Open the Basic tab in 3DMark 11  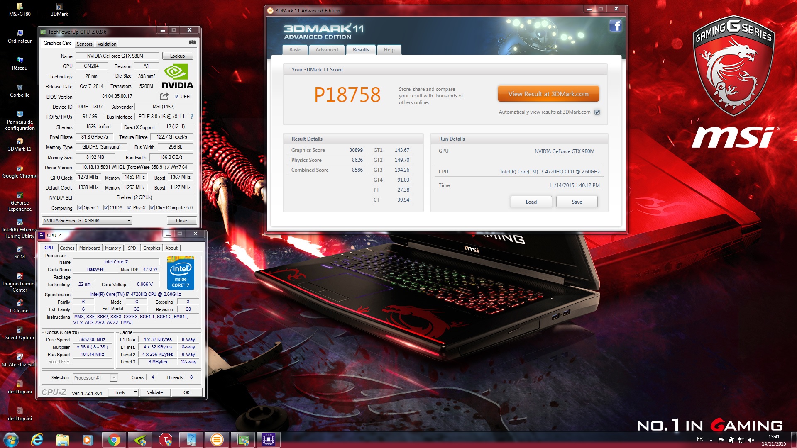point(295,50)
